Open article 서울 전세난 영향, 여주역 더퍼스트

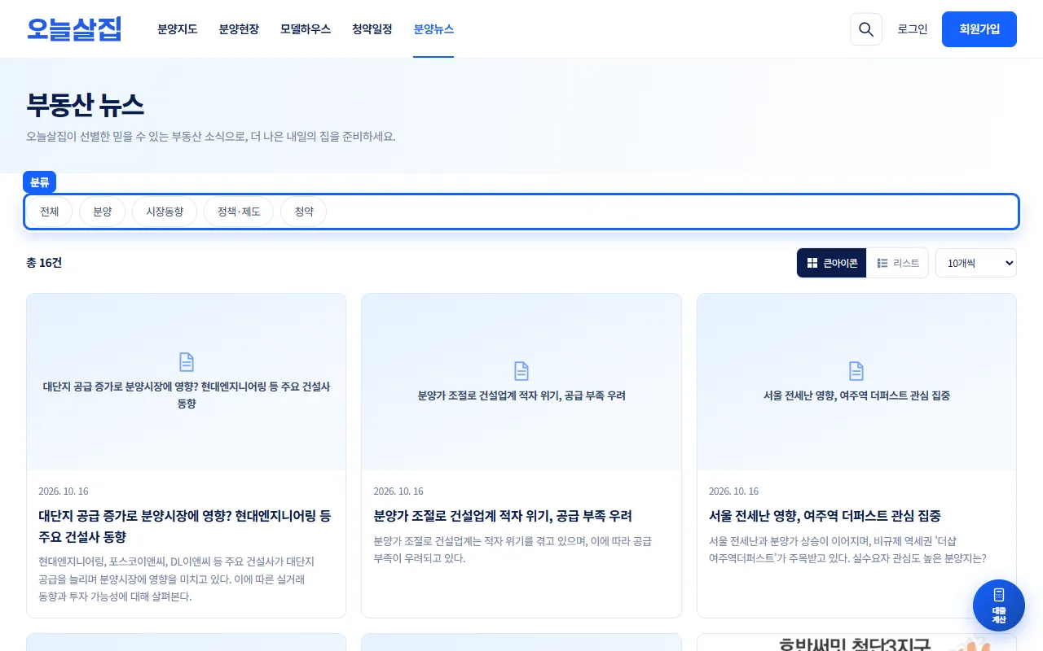click(x=825, y=516)
